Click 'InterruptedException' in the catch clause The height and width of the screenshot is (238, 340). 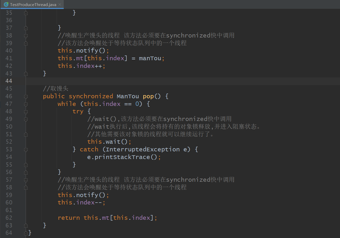[143, 150]
